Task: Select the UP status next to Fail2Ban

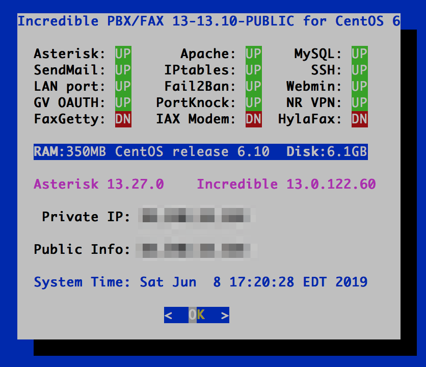Action: coord(253,87)
